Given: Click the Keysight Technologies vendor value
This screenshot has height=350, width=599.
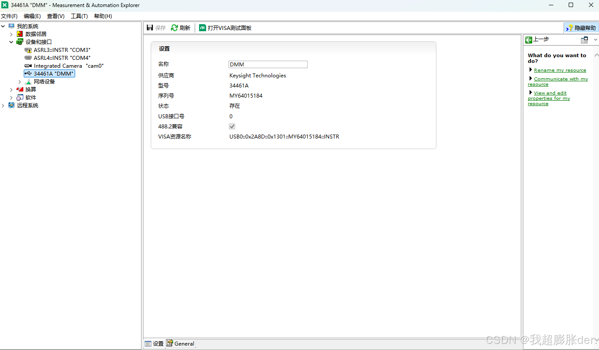Looking at the screenshot, I should pos(258,76).
